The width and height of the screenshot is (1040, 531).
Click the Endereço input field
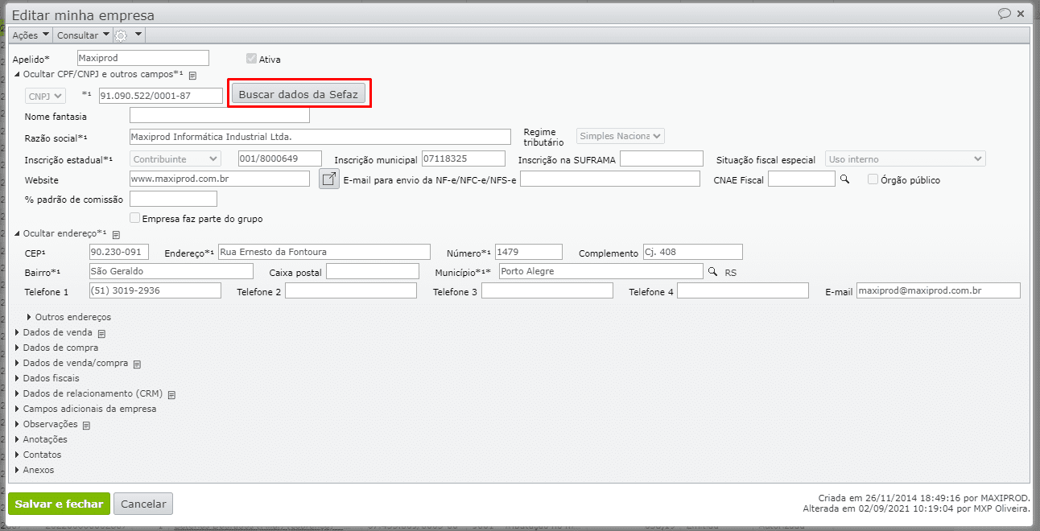pyautogui.click(x=324, y=252)
